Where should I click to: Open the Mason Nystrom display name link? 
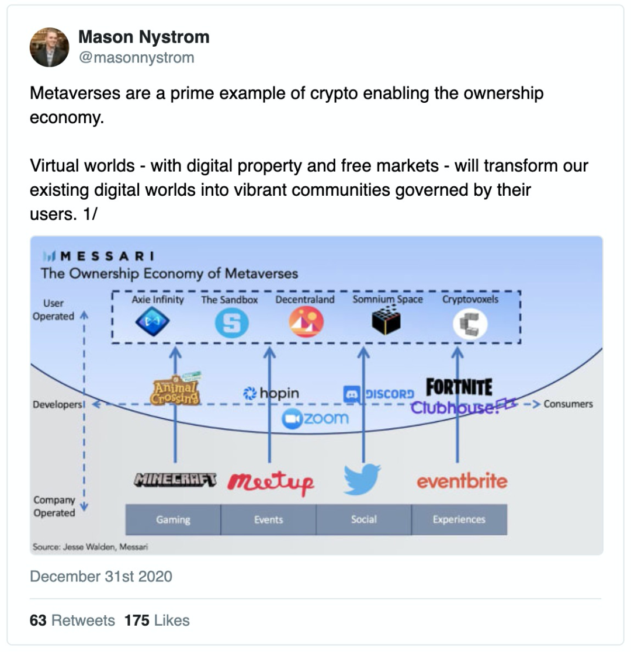coord(143,37)
